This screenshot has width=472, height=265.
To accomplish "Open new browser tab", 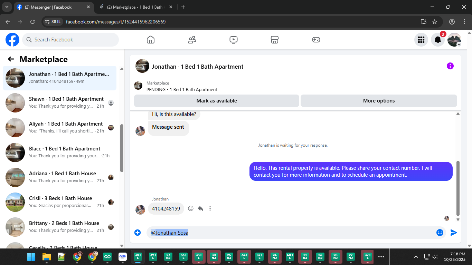I will (x=183, y=7).
